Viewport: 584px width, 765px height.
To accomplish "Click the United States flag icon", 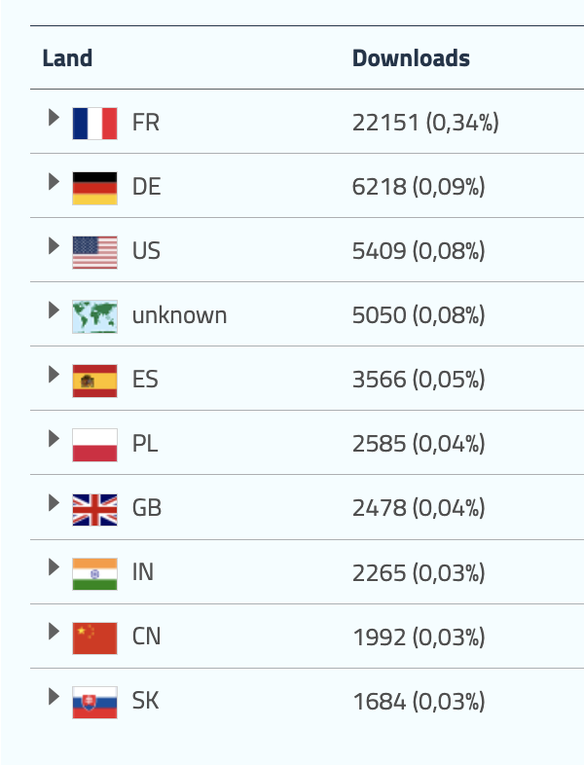I will point(94,251).
